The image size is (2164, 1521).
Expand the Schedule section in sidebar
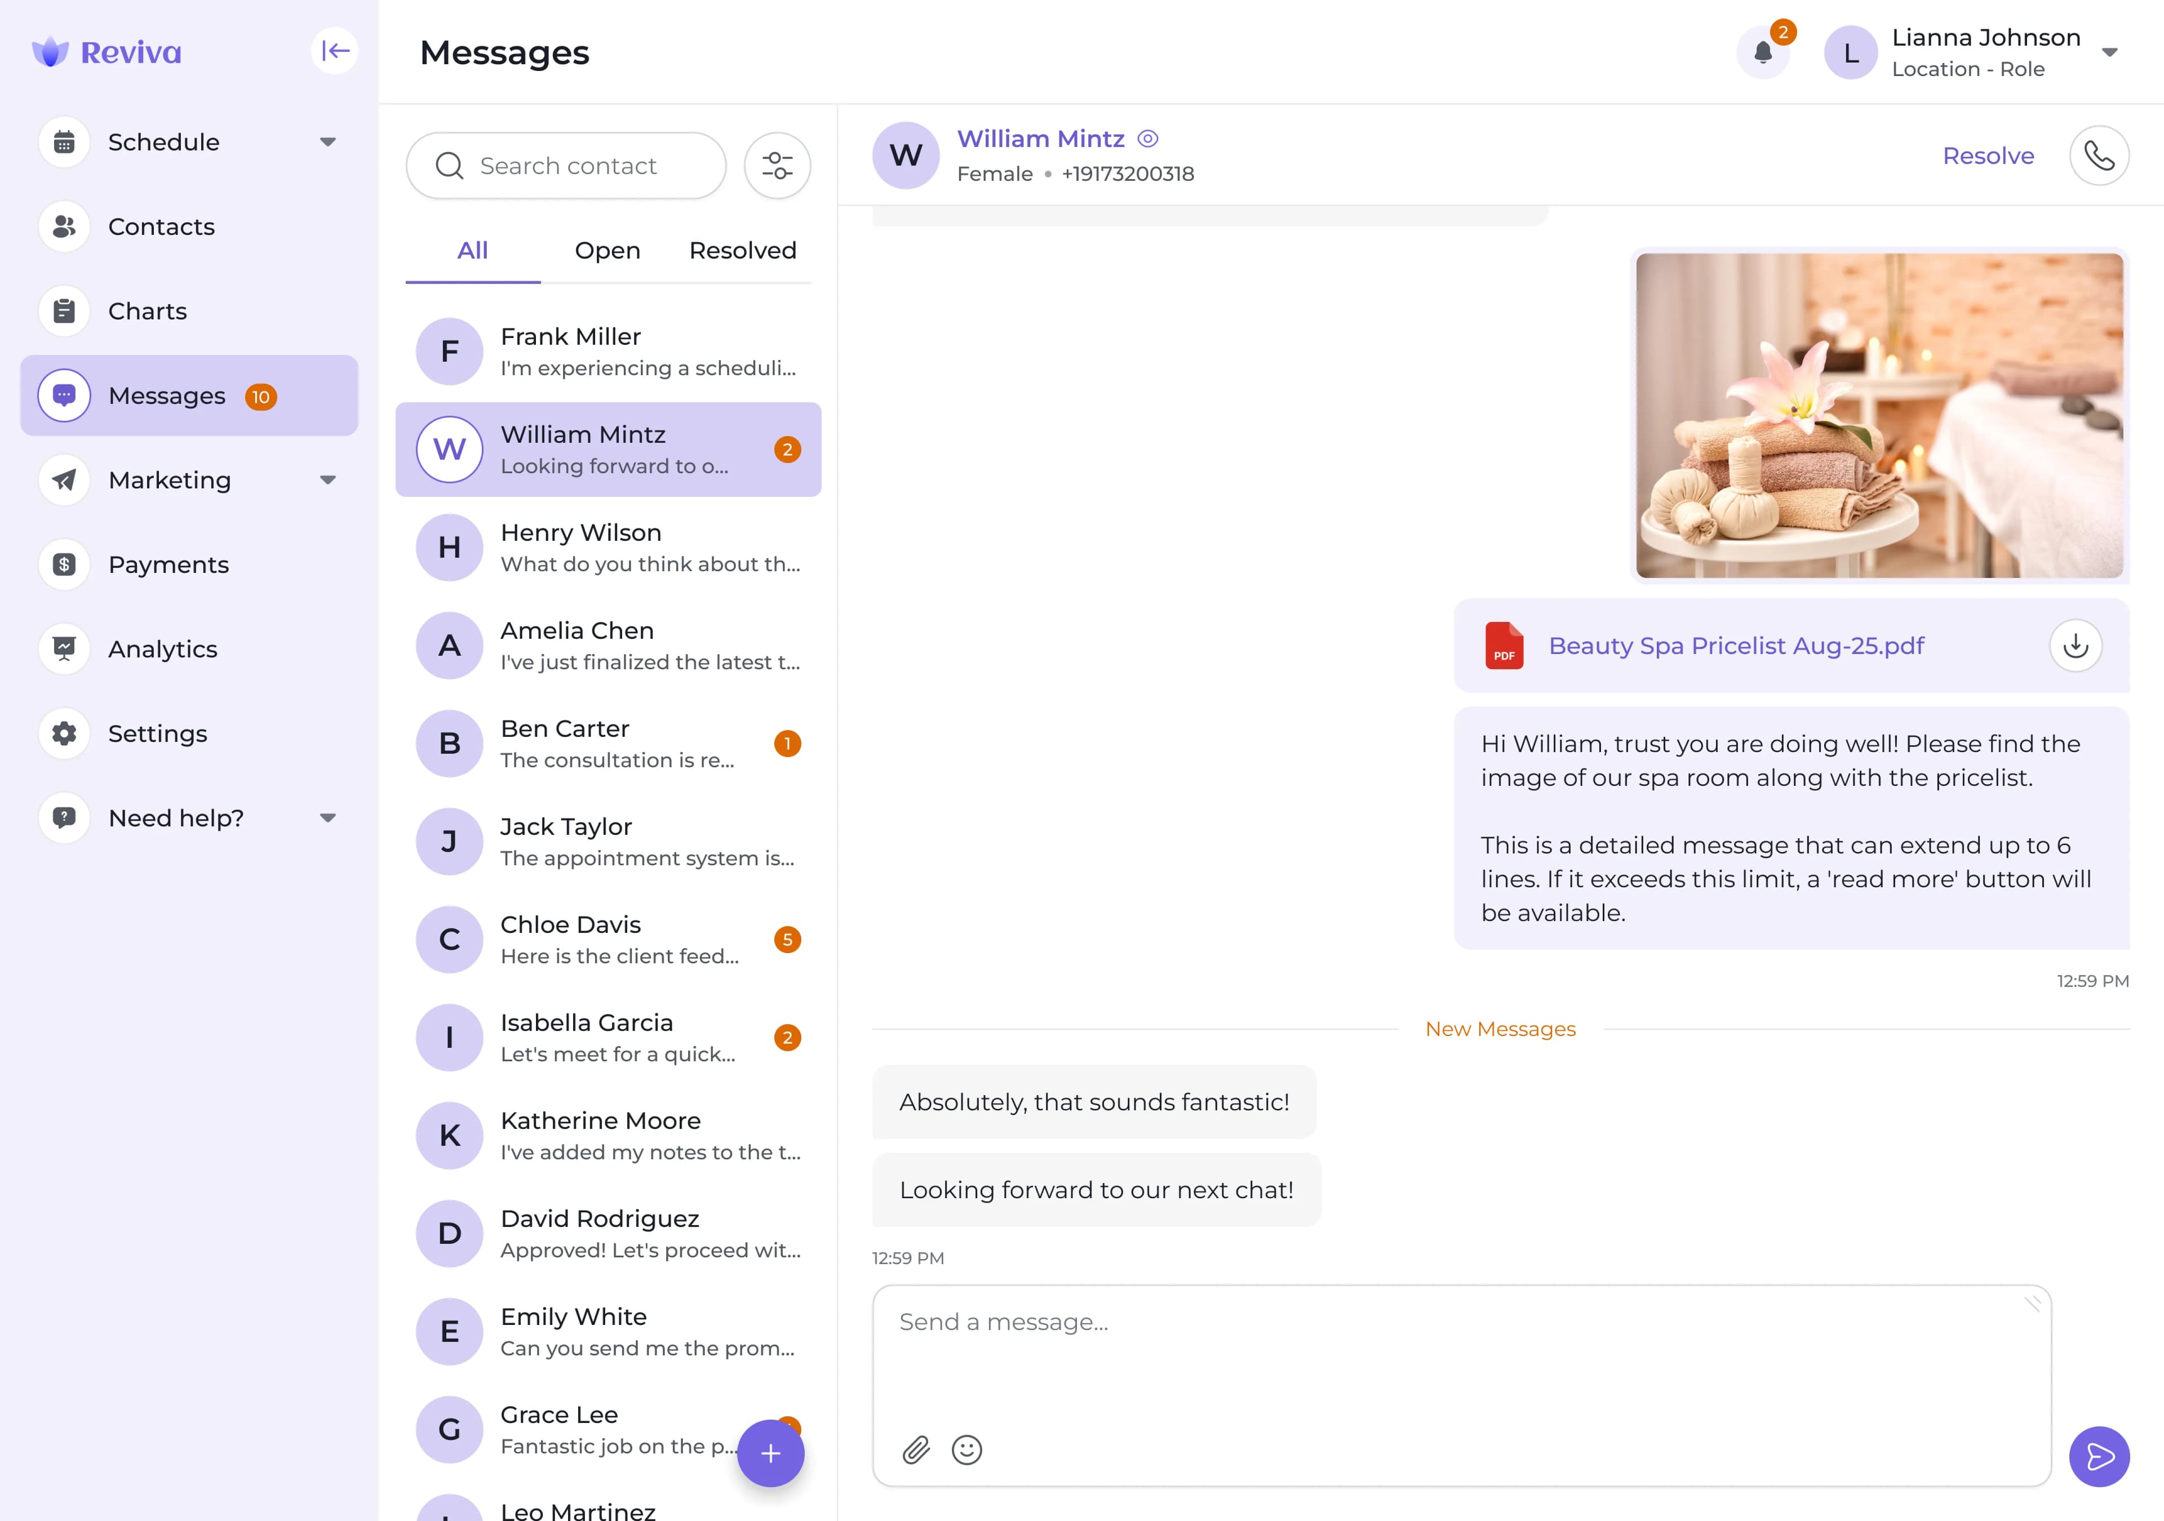328,141
